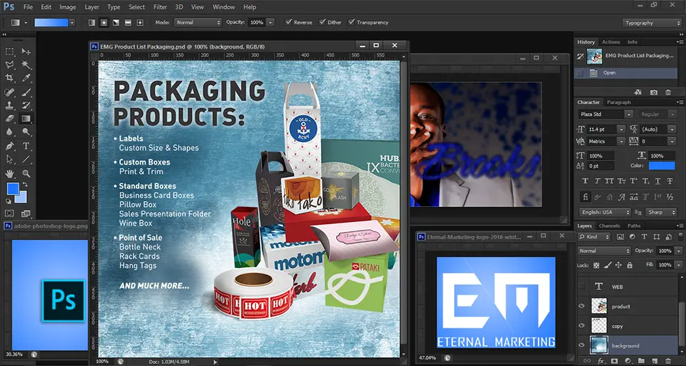This screenshot has height=366, width=686.
Task: Open the Layer menu
Action: 91,7
